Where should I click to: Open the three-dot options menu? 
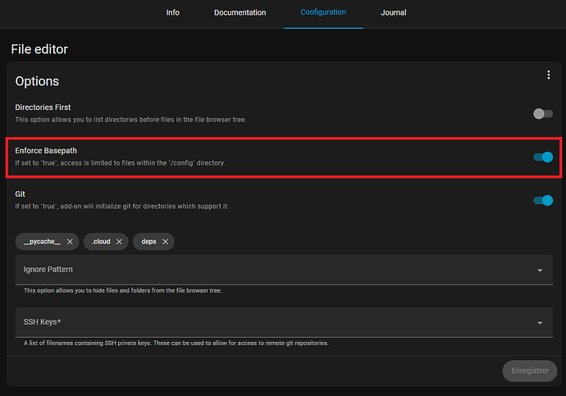click(549, 75)
